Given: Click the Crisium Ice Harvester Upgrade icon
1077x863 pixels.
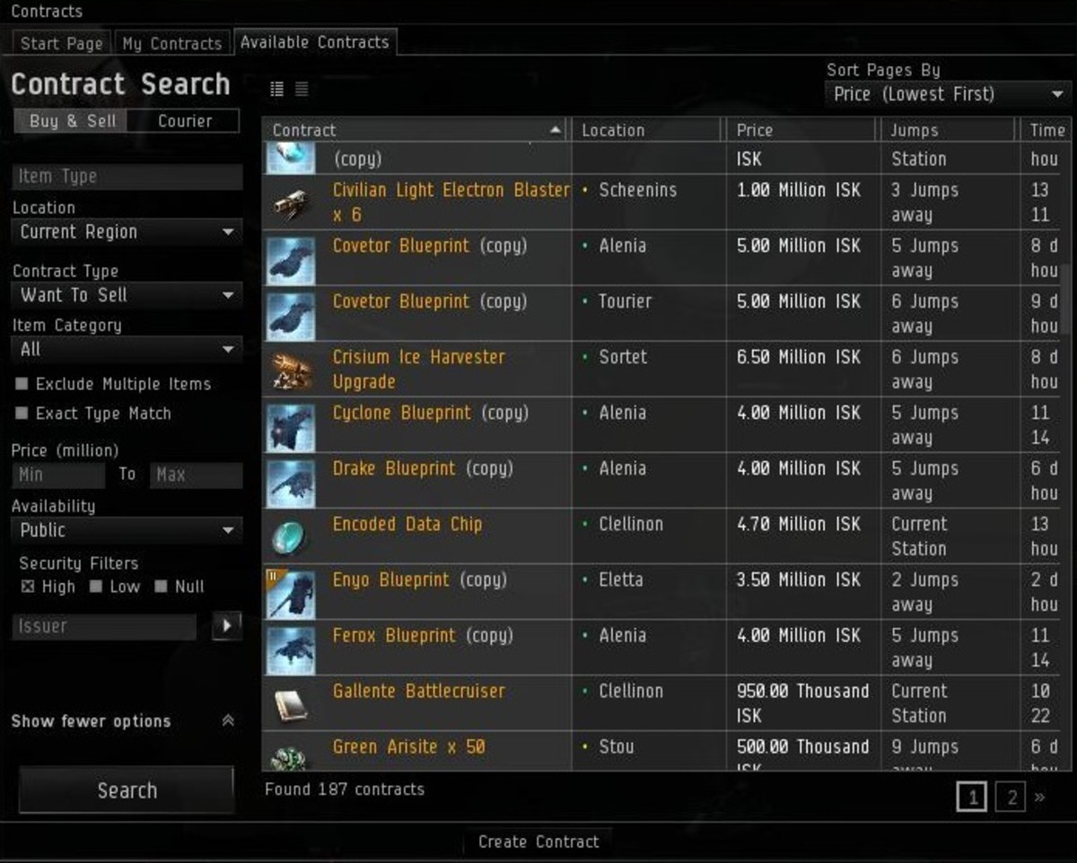Looking at the screenshot, I should [291, 370].
